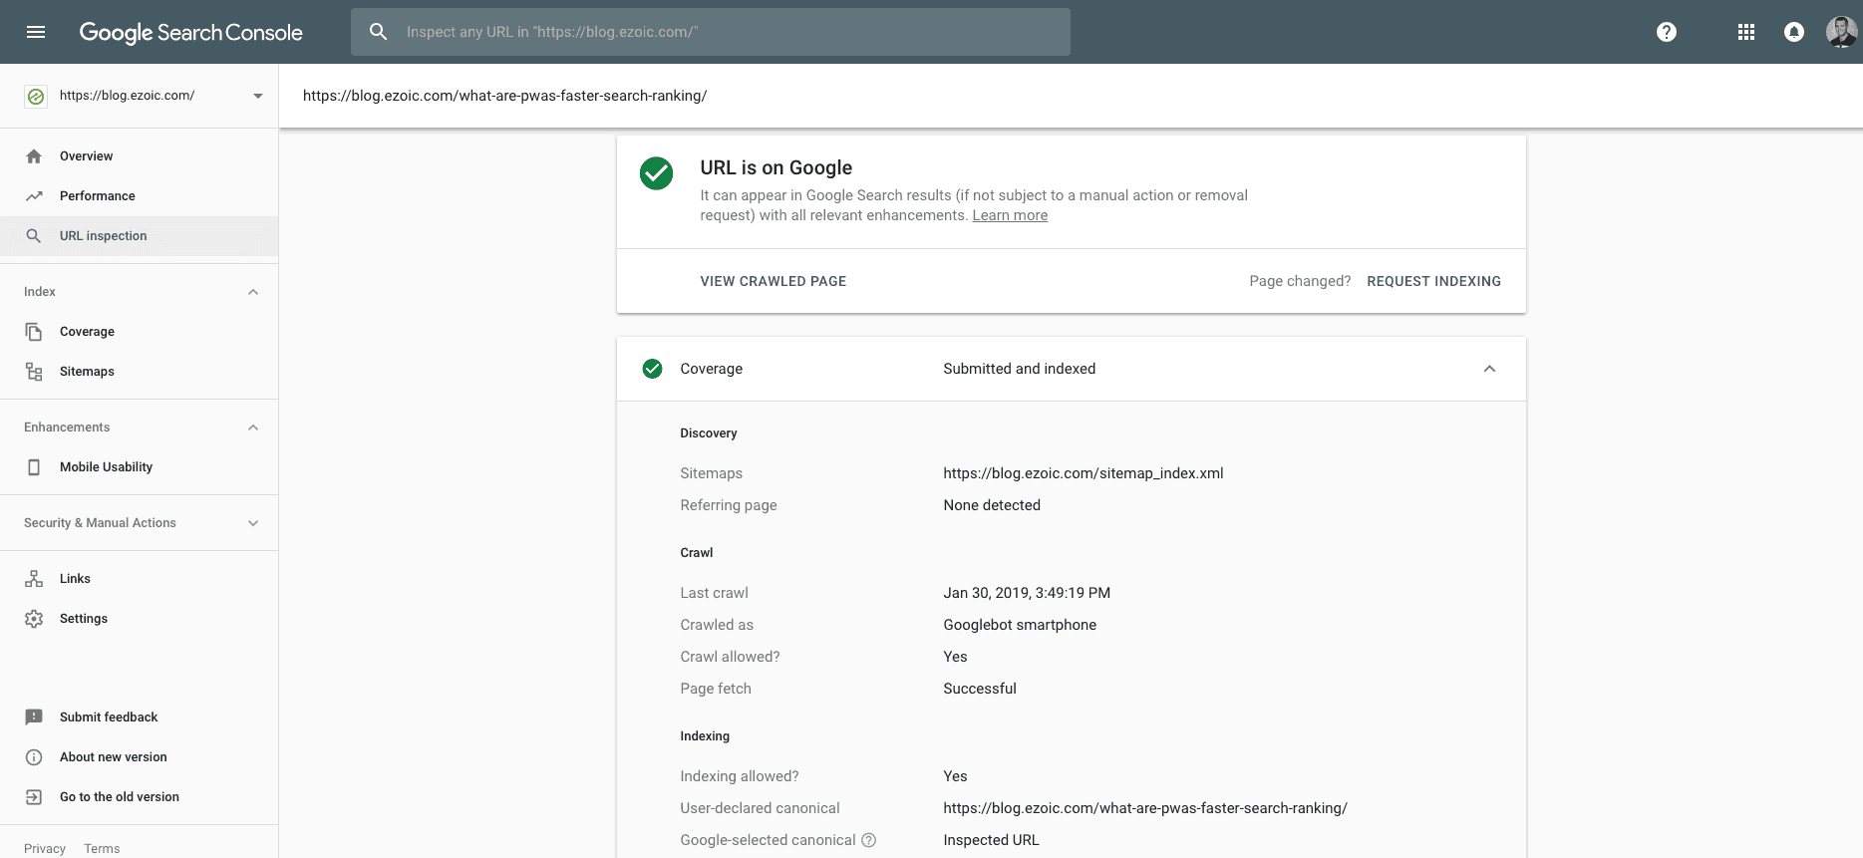This screenshot has height=858, width=1863.
Task: Click the Performance trend icon
Action: (x=34, y=196)
